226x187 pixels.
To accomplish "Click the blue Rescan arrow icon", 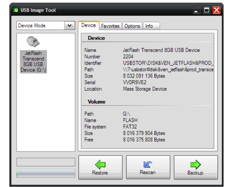I will [148, 164].
